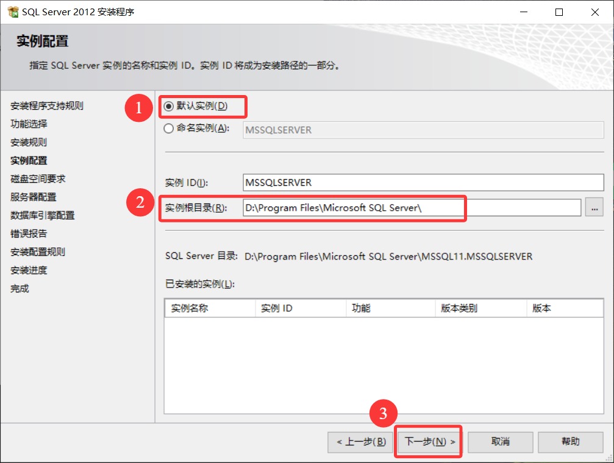Go to the next step with 下一步(N)
Screen dimensions: 614x463
point(430,442)
